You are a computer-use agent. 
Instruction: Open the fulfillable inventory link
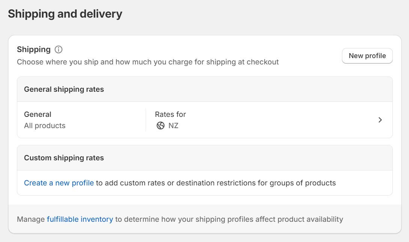tap(80, 219)
